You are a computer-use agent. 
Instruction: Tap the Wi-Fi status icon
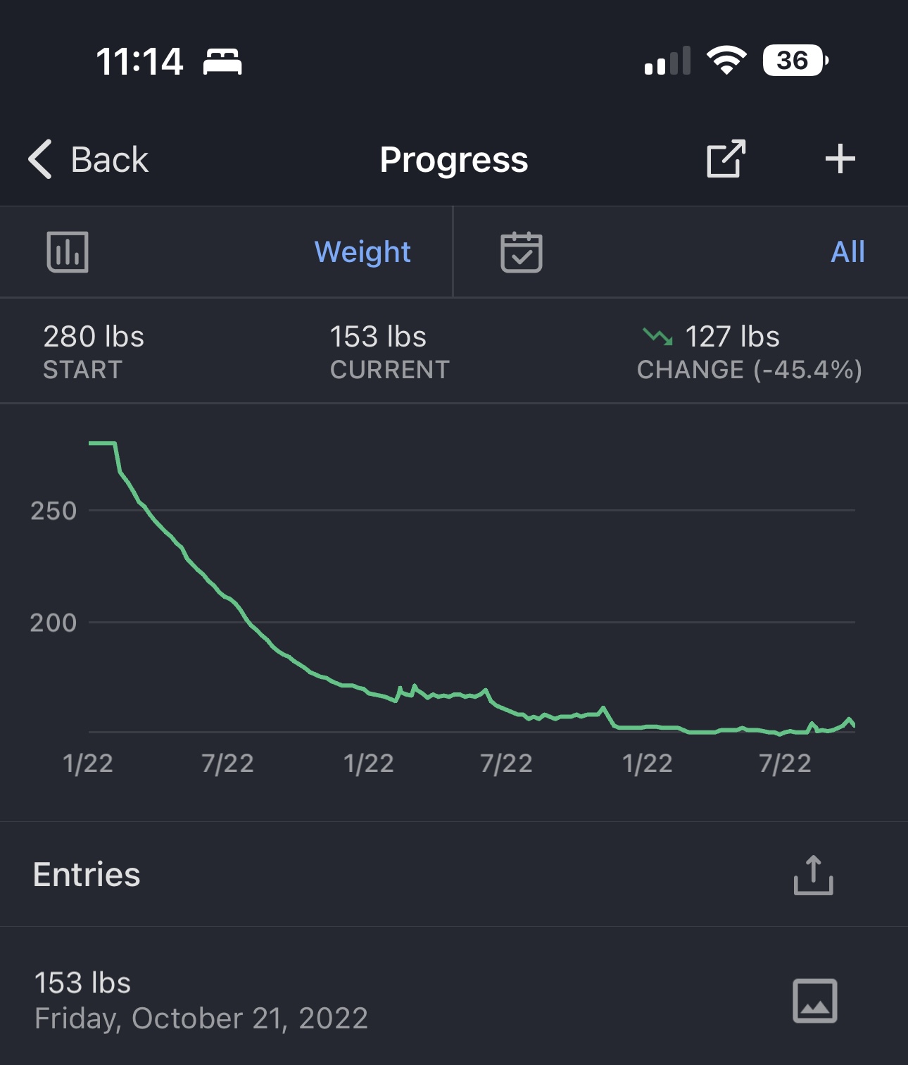click(726, 61)
